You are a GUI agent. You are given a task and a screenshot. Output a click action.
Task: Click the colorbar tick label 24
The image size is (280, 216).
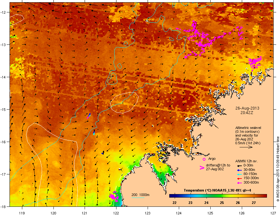coord(206,203)
